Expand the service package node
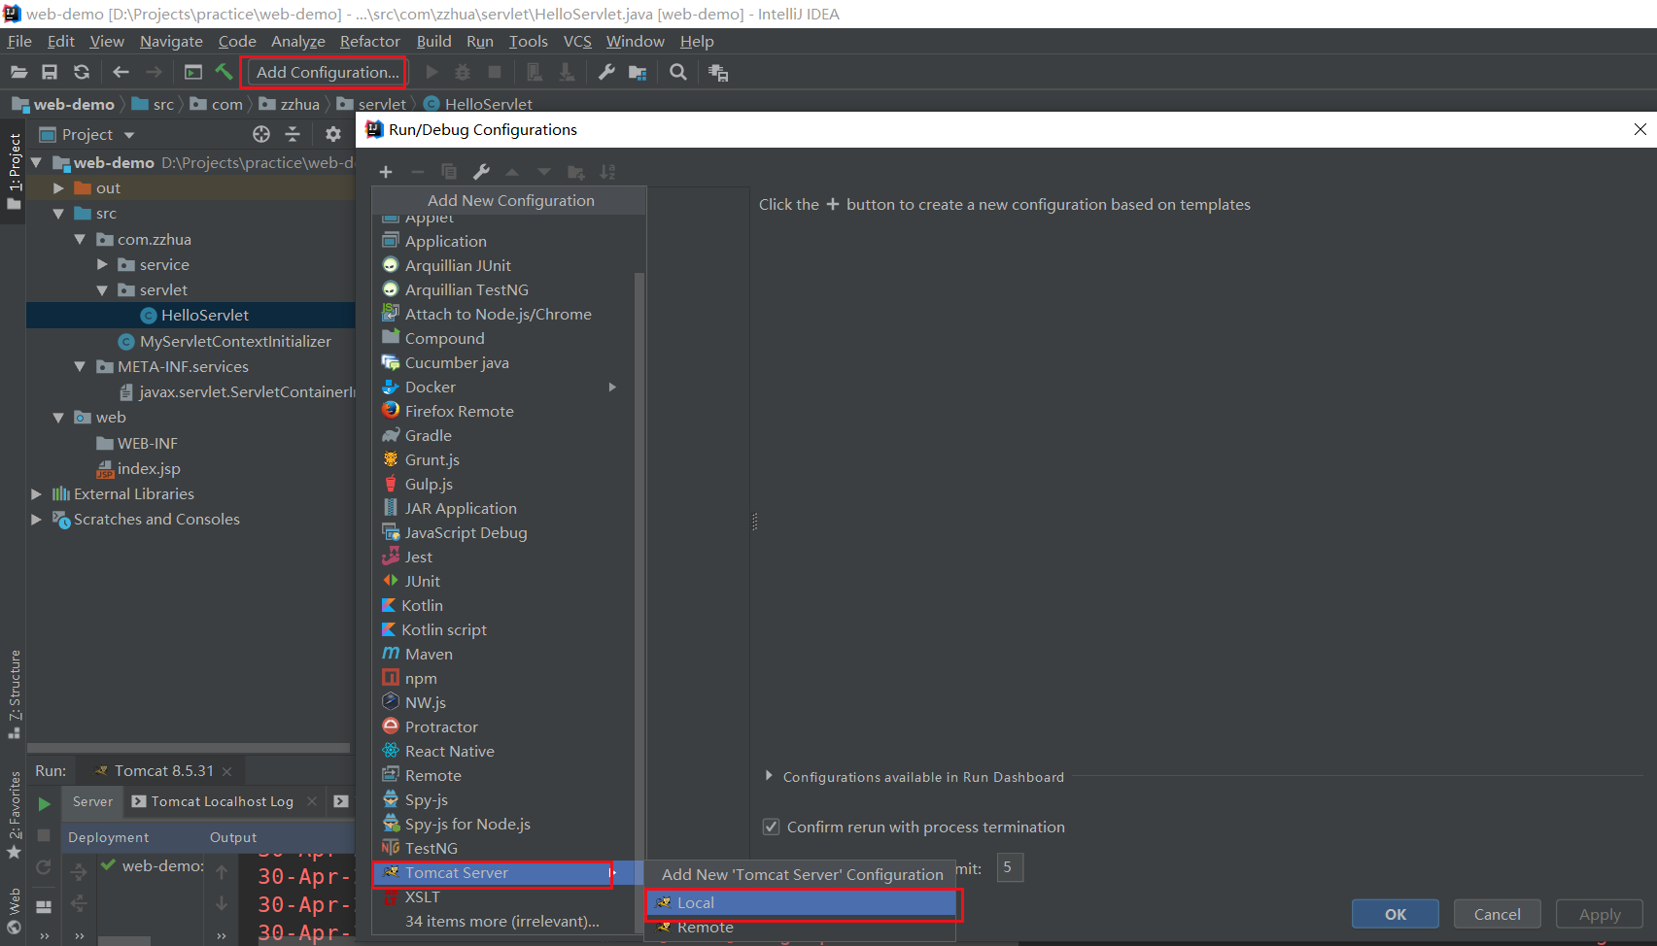Viewport: 1657px width, 946px height. click(x=102, y=264)
